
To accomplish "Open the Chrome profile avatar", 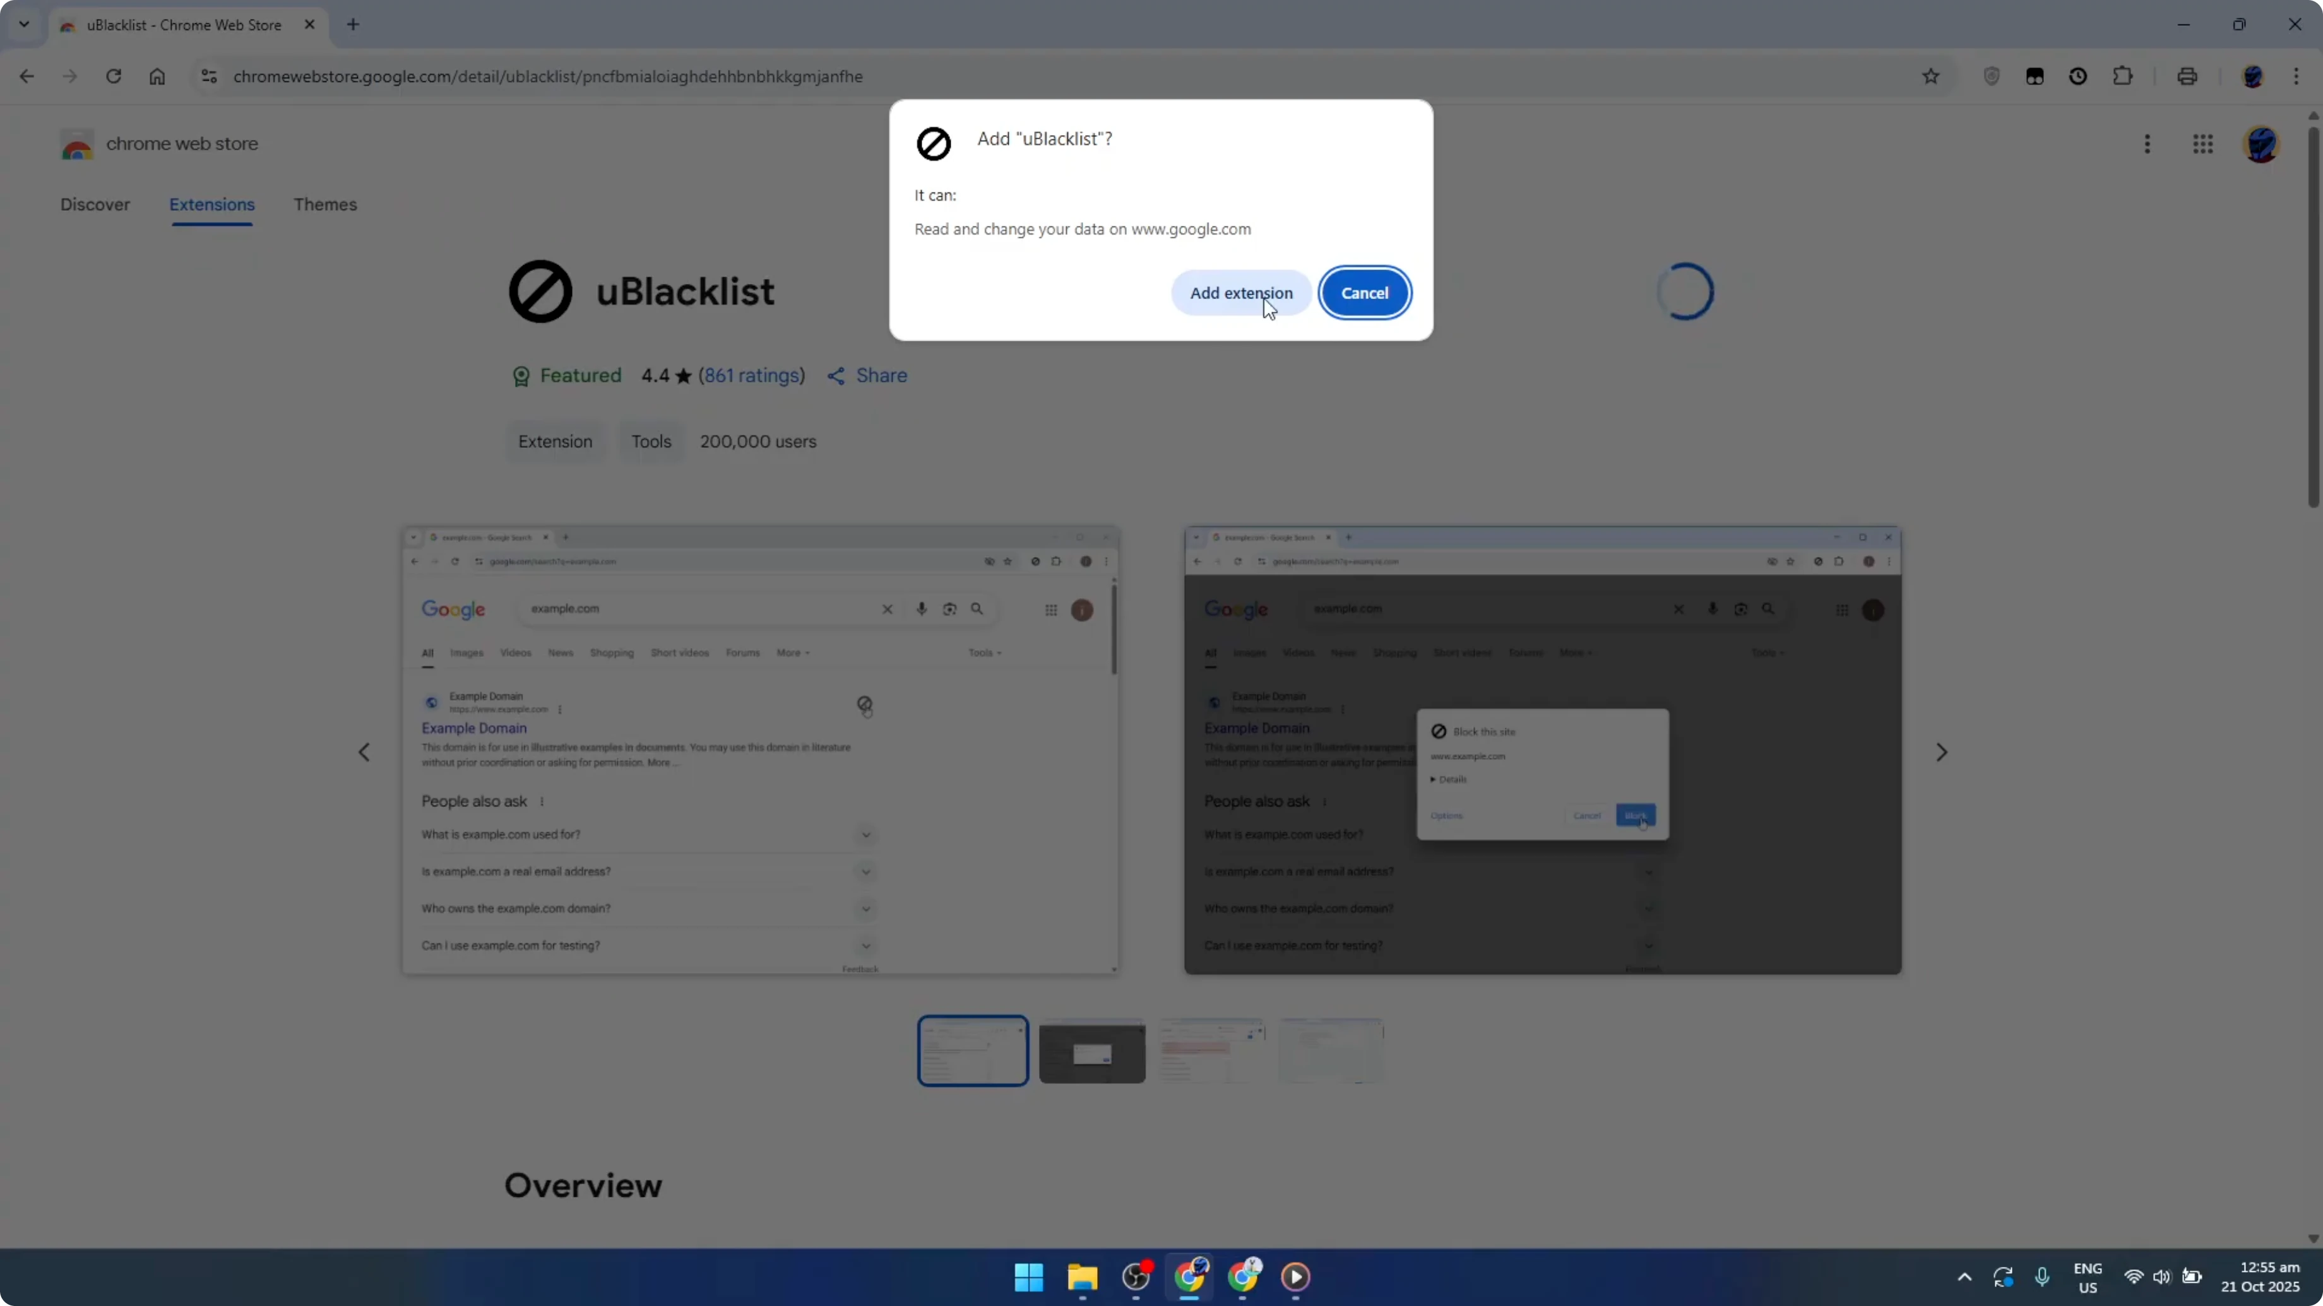I will (x=2254, y=76).
